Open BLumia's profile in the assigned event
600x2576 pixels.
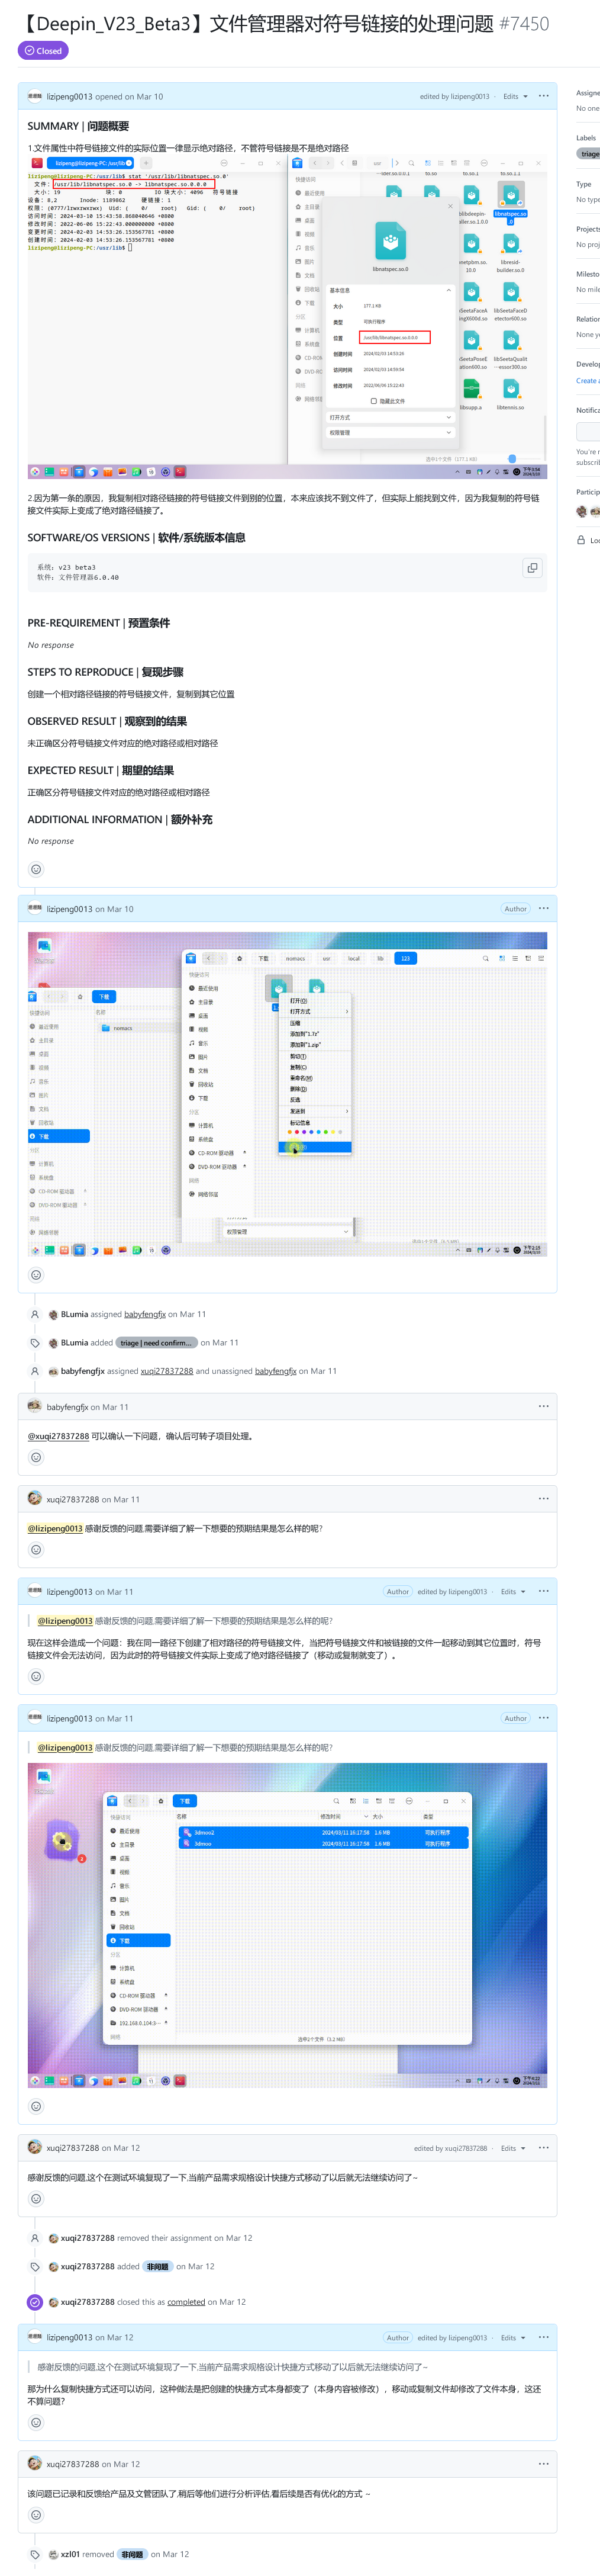(74, 1315)
